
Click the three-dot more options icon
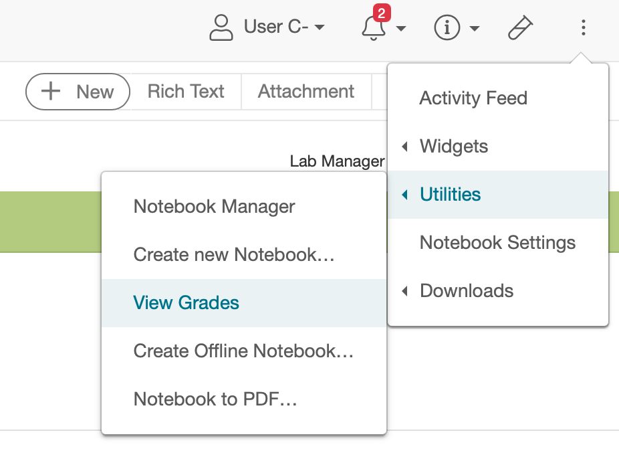[x=583, y=27]
